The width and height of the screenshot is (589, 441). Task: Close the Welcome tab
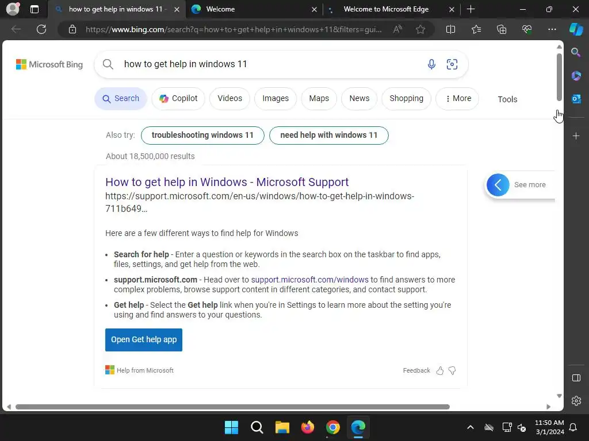pyautogui.click(x=315, y=10)
